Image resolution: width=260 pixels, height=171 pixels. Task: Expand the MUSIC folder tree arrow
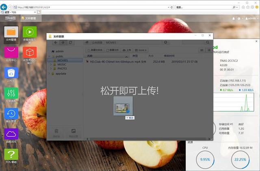click(51, 64)
